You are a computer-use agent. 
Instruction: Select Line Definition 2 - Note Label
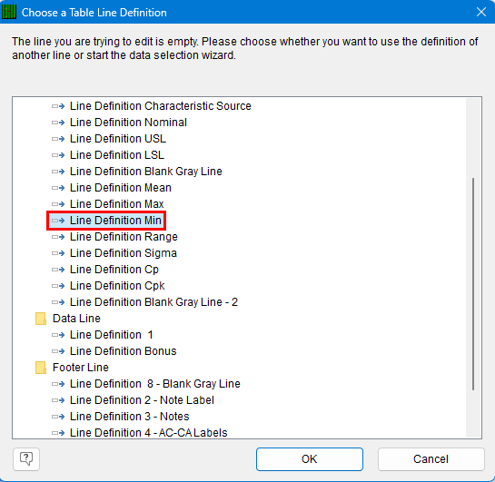click(x=142, y=400)
